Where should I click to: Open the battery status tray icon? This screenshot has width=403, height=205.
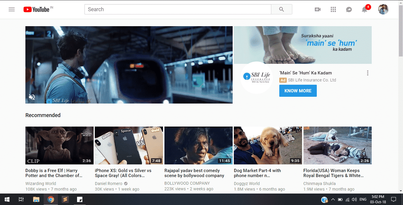(340, 199)
